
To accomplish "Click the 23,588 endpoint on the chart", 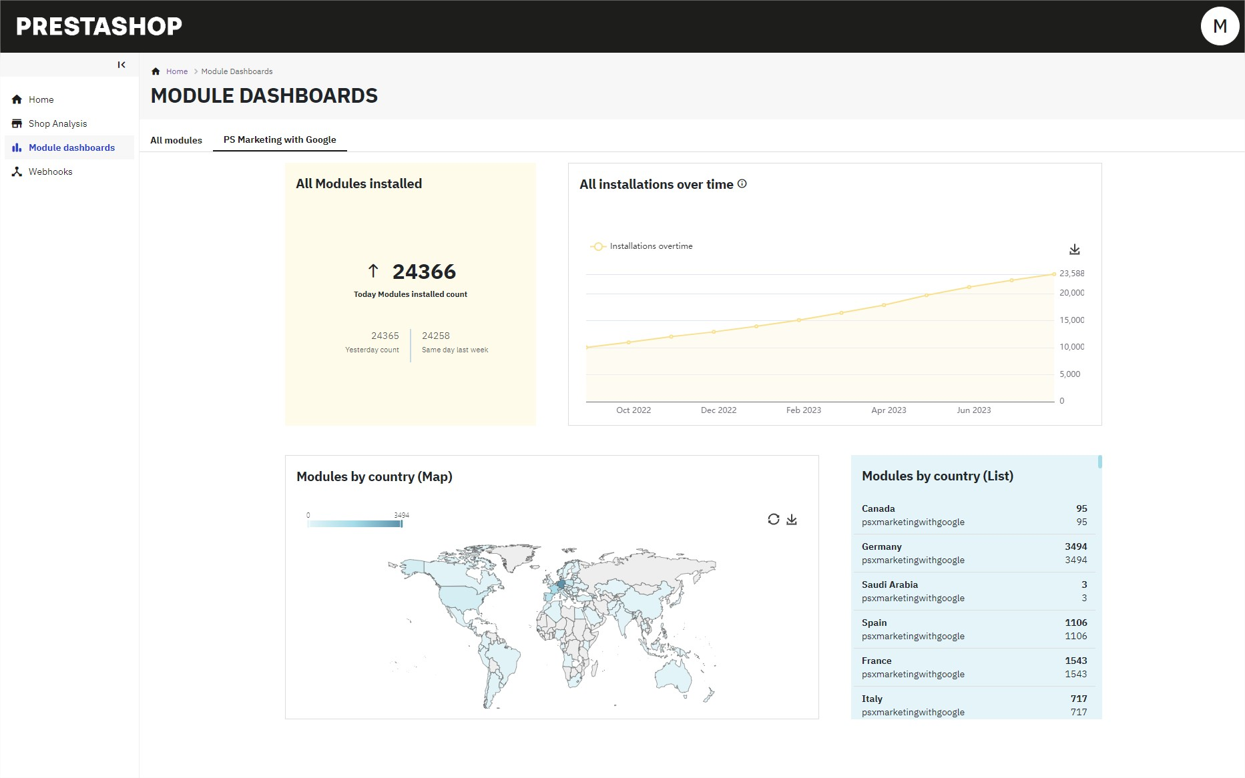I will (x=1054, y=274).
